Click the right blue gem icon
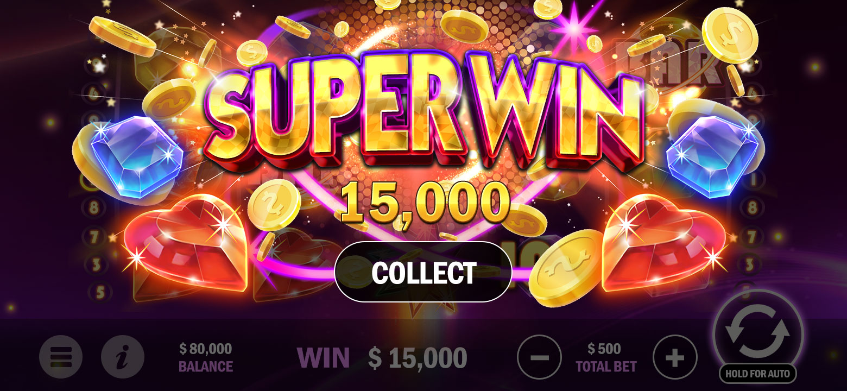 [x=712, y=156]
